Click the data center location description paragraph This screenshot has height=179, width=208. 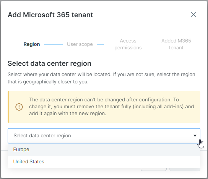(101, 78)
